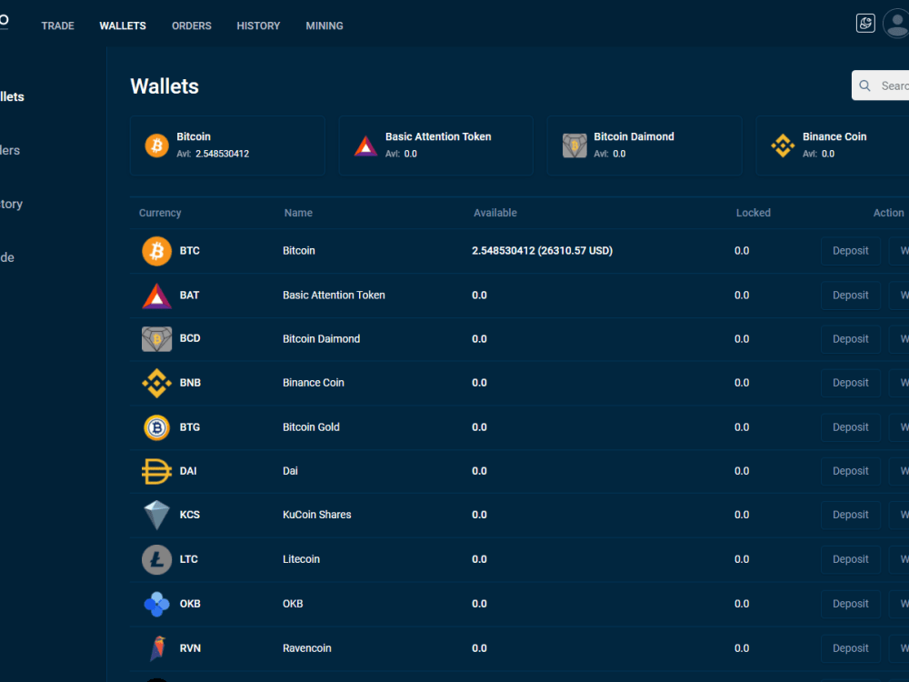The image size is (909, 682).
Task: Focus the wallet search input field
Action: (881, 85)
